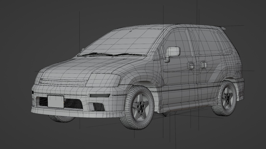The image size is (266, 149).
Task: Select the bumper turn signal mesh strip
Action: click(99, 95)
